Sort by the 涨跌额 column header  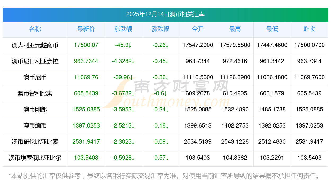pyautogui.click(x=123, y=29)
